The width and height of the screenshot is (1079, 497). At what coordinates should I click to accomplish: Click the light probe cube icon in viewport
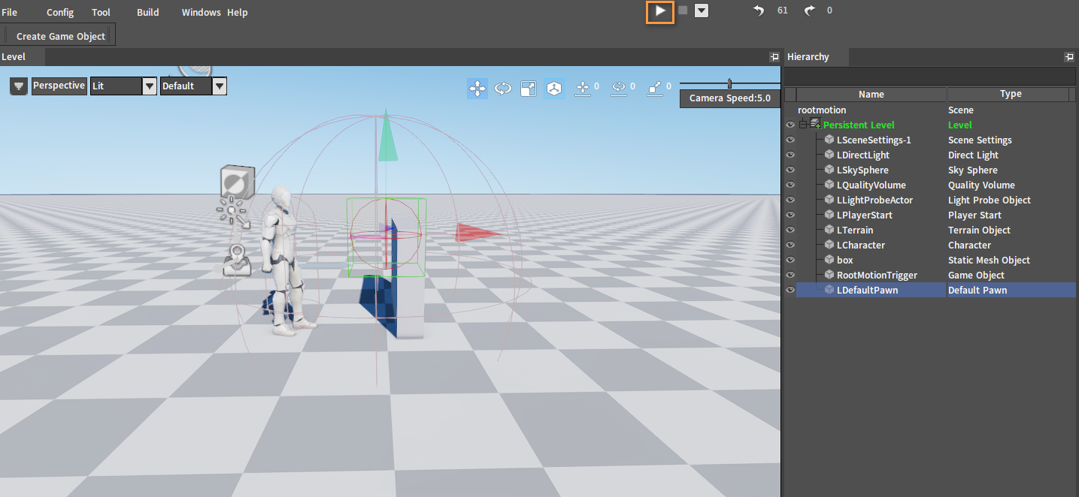pos(237,182)
